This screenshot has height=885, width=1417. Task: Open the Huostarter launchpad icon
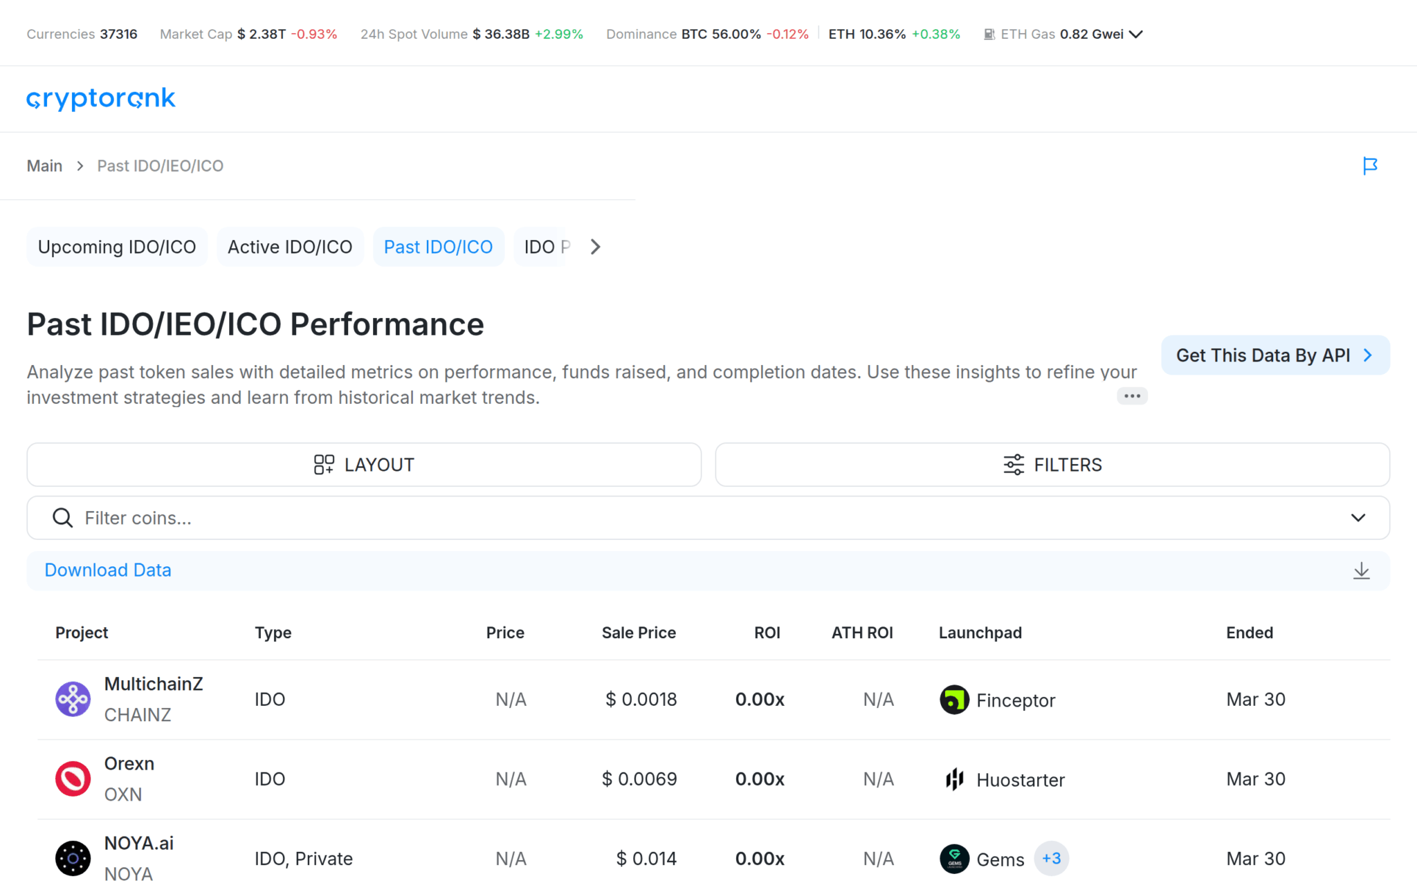tap(954, 779)
